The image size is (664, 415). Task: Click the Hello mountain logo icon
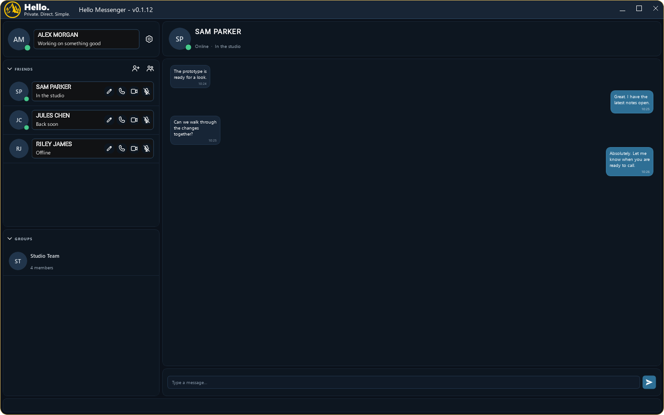[x=12, y=10]
